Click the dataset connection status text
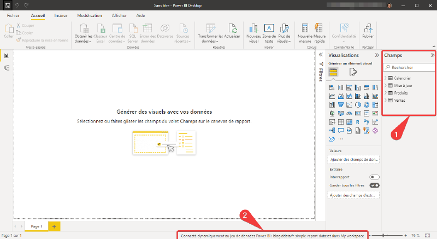The height and width of the screenshot is (239, 437). point(272,236)
